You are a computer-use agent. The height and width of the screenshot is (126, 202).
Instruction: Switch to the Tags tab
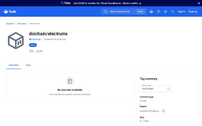(x=28, y=65)
